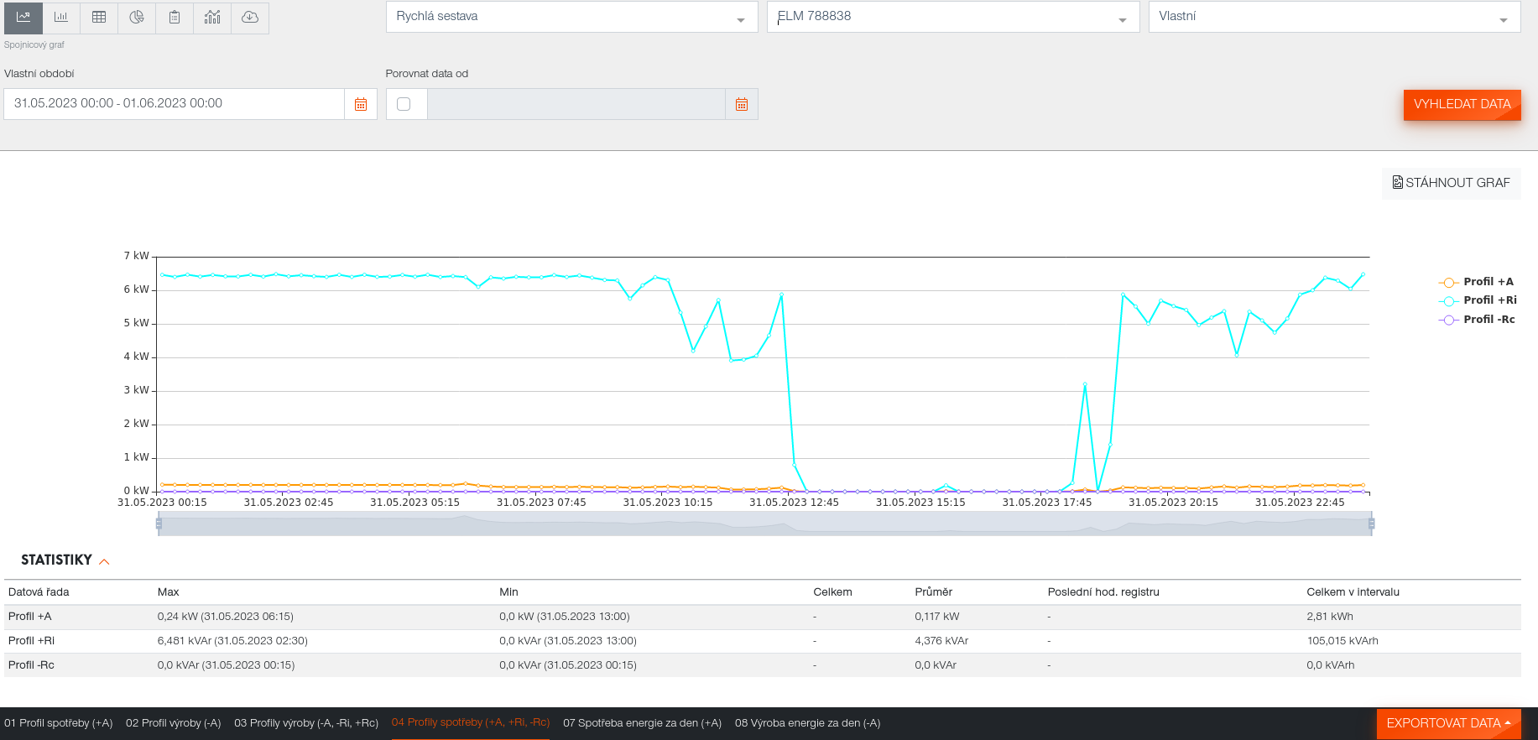Viewport: 1538px width, 740px height.
Task: Select tab 04 Profily spotřeby (+A, +Ri, -Rc)
Action: (471, 722)
